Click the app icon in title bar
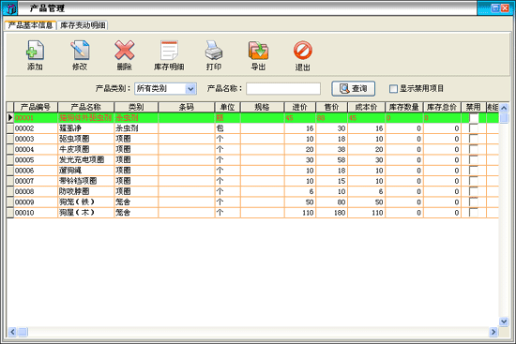 tap(10, 8)
